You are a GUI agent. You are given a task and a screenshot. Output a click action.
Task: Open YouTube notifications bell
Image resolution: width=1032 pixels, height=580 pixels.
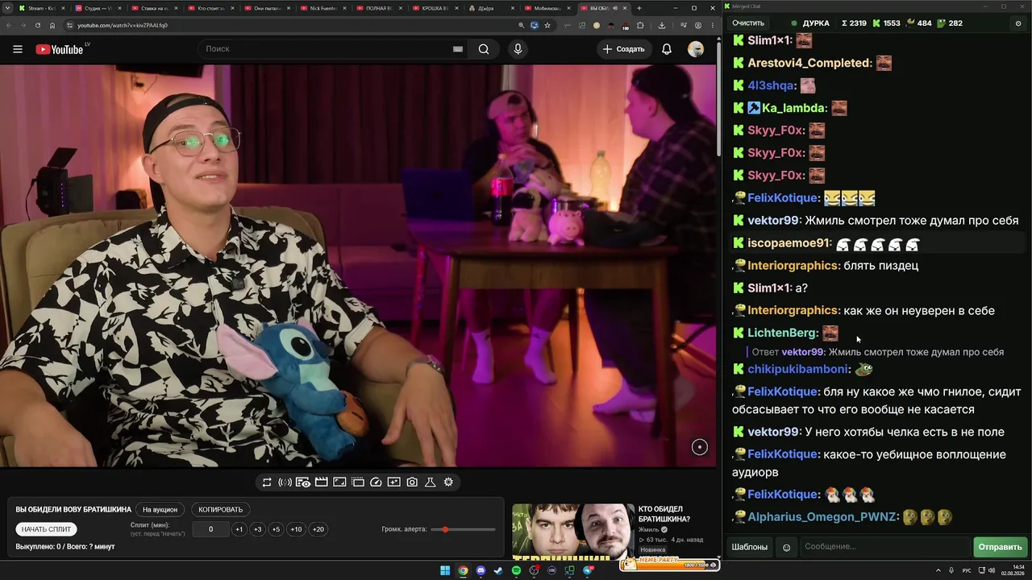click(667, 49)
